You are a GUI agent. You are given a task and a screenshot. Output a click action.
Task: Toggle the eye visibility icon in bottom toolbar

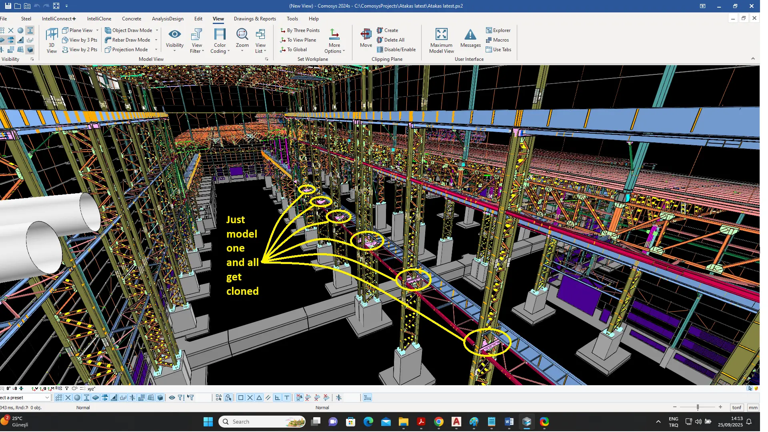(x=172, y=398)
